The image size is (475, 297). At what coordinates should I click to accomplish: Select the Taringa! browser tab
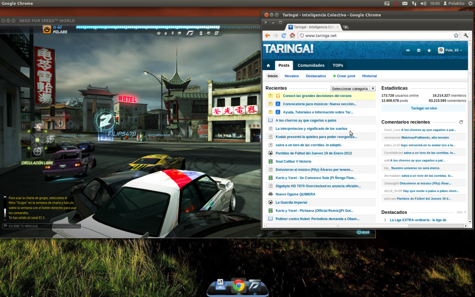[314, 27]
